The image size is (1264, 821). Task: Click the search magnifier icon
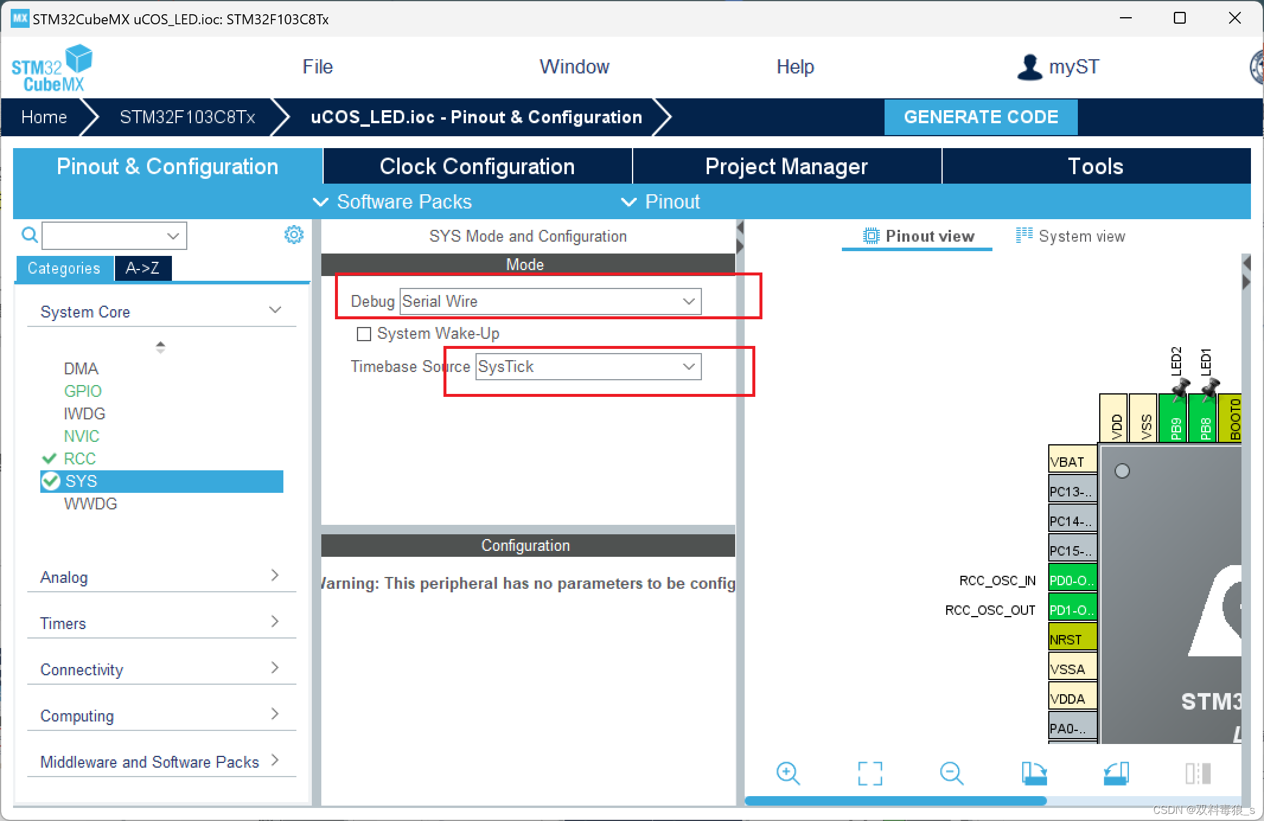point(29,235)
